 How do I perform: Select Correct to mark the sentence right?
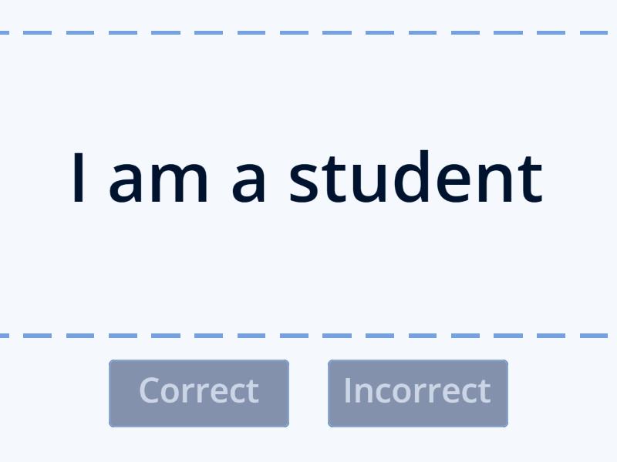(x=198, y=393)
